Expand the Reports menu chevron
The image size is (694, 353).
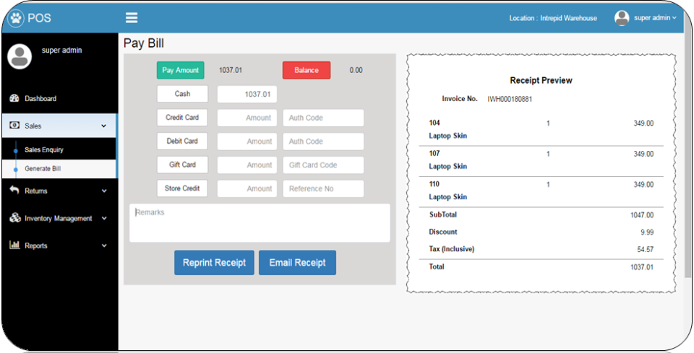click(x=104, y=245)
